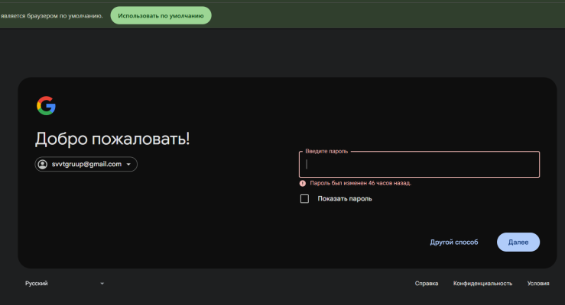Viewport: 565px width, 305px height.
Task: Open the Конфиденциальность privacy link
Action: click(482, 284)
